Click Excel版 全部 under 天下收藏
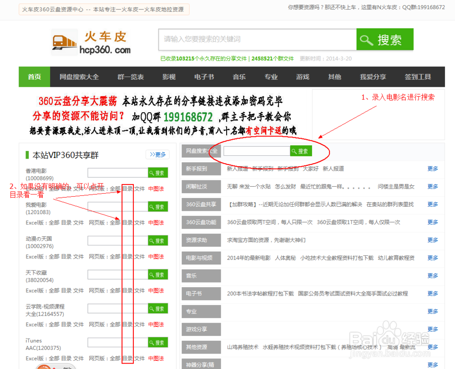Viewport: 455px width, 369px height. tap(54, 290)
